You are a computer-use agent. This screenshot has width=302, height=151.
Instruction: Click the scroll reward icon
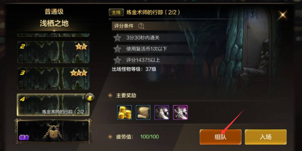143,113
